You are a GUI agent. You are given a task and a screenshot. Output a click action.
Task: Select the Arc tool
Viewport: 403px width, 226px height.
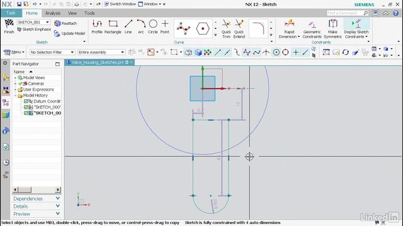click(x=141, y=26)
